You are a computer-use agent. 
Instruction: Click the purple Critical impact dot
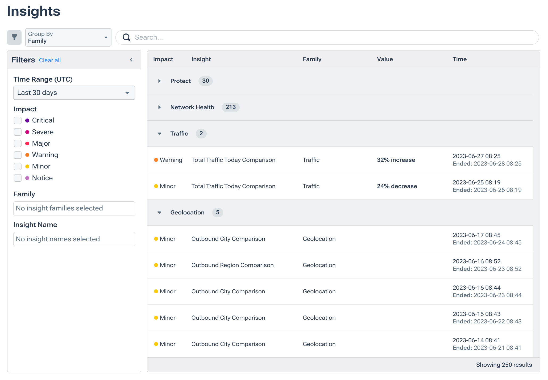[27, 120]
